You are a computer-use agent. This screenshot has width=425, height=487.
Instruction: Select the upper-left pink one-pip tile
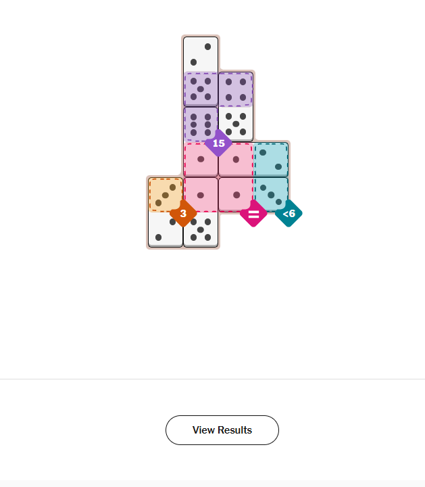click(x=201, y=160)
